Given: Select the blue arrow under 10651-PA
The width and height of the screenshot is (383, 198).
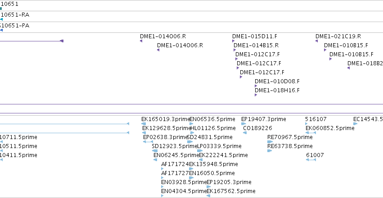Looking at the screenshot, I should pyautogui.click(x=1, y=30).
